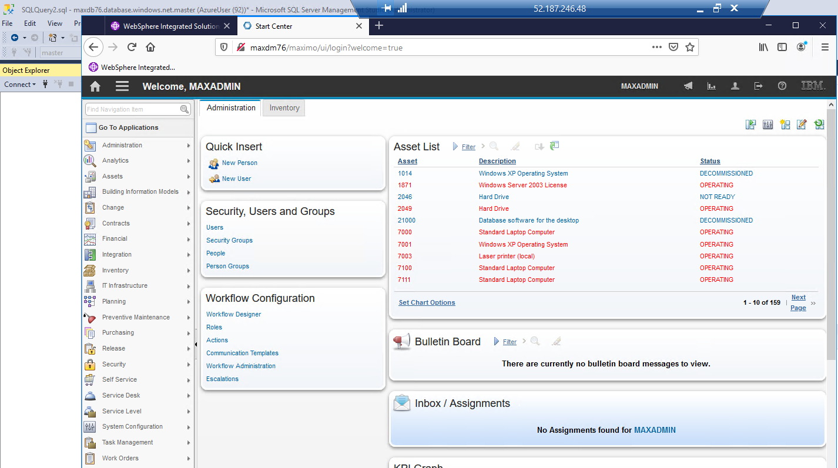Expand the Assets navigation submenu
This screenshot has height=468, width=838.
138,176
